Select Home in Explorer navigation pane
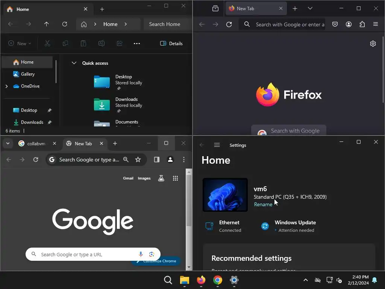The width and height of the screenshot is (385, 289). pyautogui.click(x=27, y=62)
